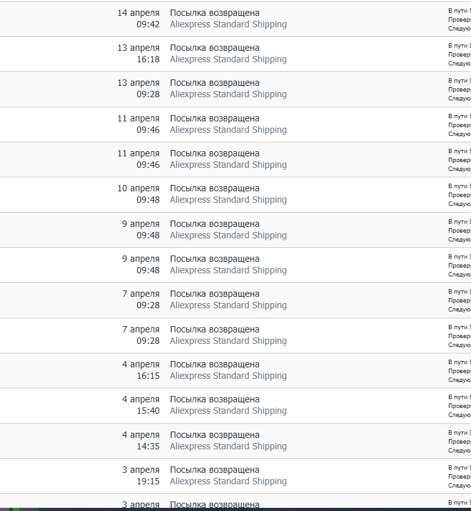Open the parcel returned 13 апреля at 09:28
The width and height of the screenshot is (471, 511).
tap(235, 89)
